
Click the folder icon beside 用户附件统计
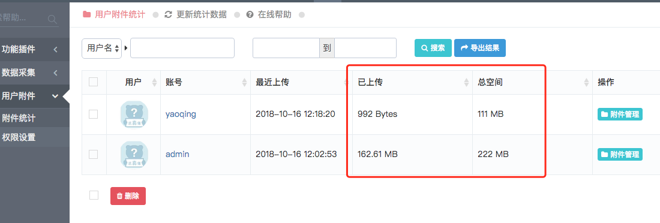point(87,15)
